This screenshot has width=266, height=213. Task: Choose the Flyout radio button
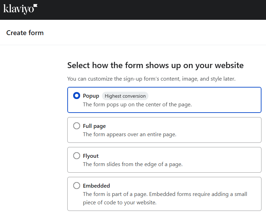77,156
